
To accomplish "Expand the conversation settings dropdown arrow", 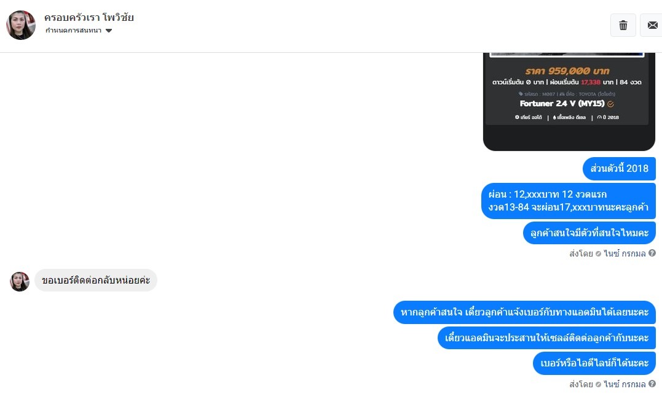I will (x=109, y=30).
